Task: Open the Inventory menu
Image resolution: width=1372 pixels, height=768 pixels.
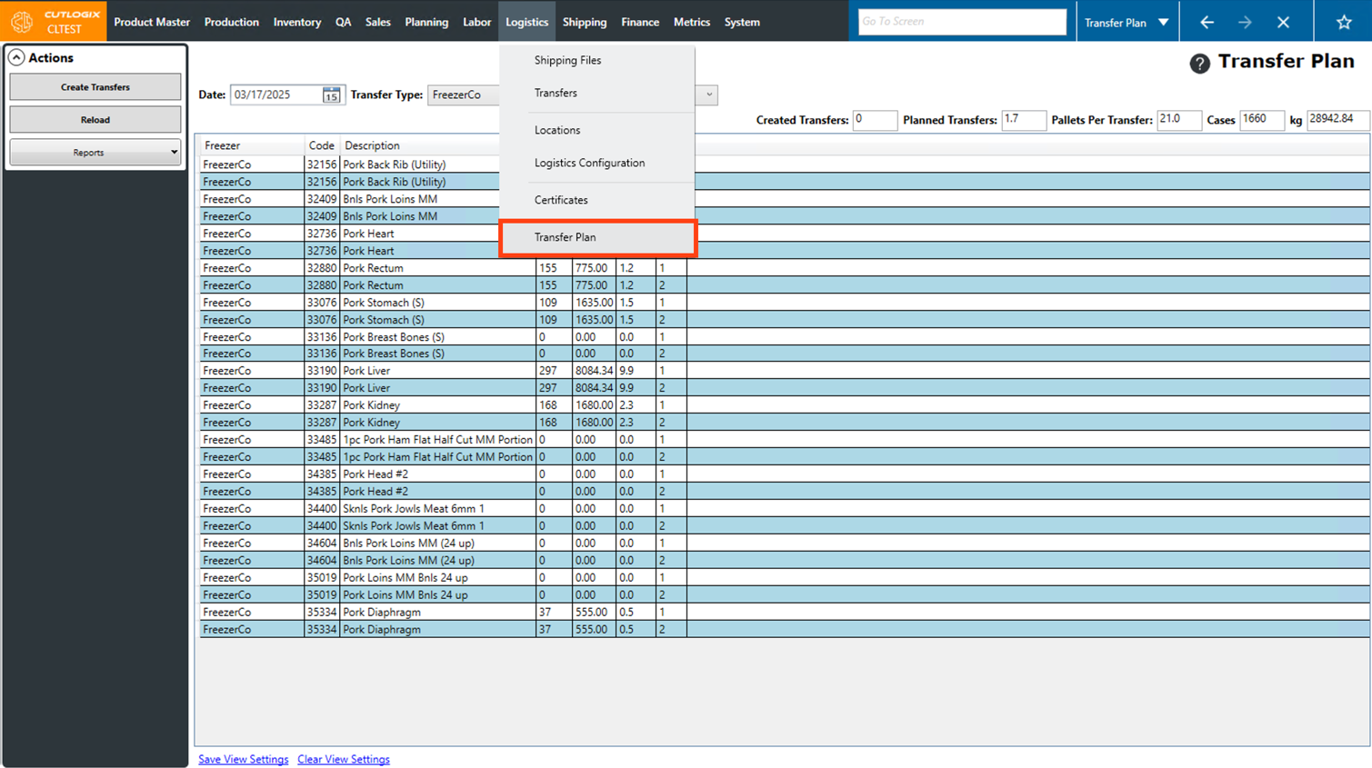Action: 296,22
